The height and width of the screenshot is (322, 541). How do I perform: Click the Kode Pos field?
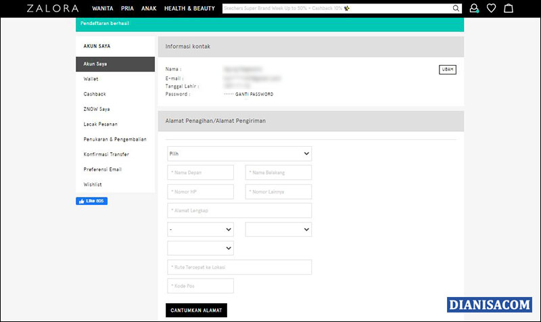(x=200, y=285)
